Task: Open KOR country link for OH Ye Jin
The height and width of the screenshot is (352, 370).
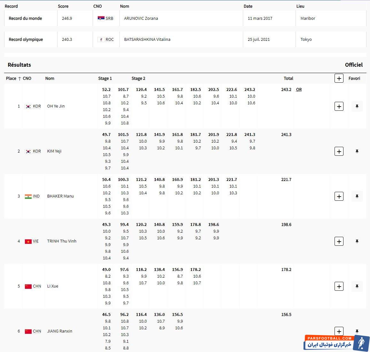Action: pos(37,106)
